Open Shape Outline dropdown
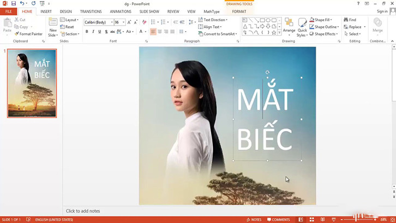 click(x=325, y=27)
